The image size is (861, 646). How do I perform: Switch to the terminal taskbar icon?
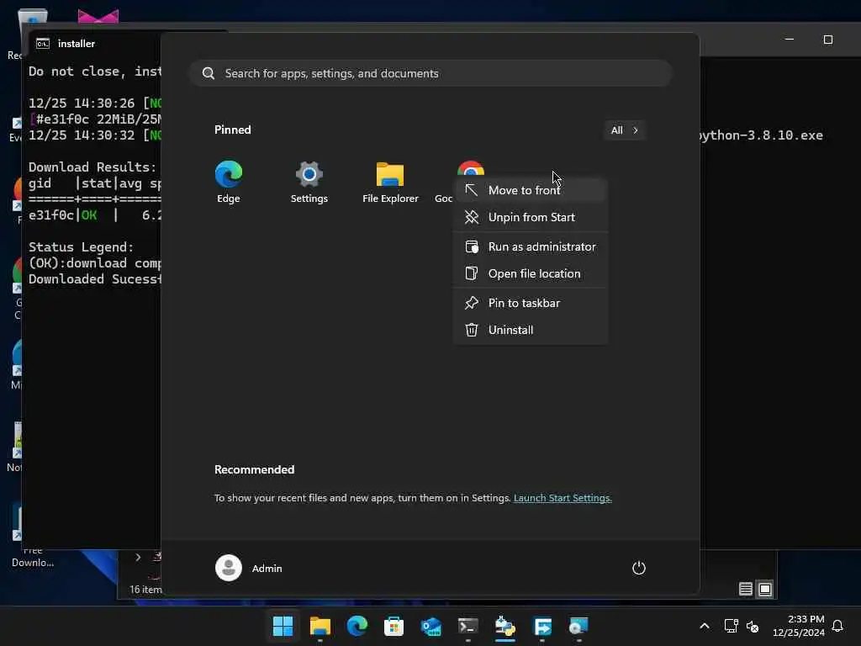[x=467, y=626]
